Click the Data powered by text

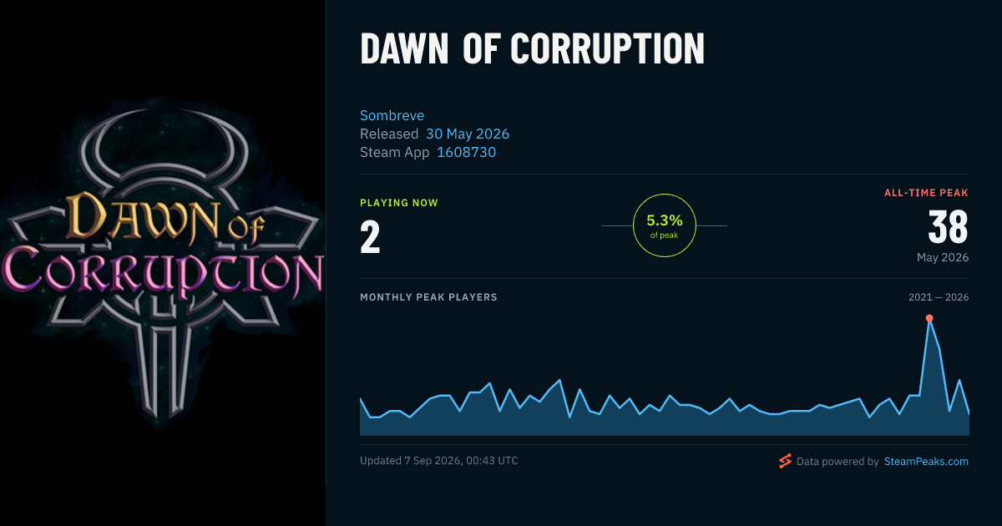[x=838, y=461]
